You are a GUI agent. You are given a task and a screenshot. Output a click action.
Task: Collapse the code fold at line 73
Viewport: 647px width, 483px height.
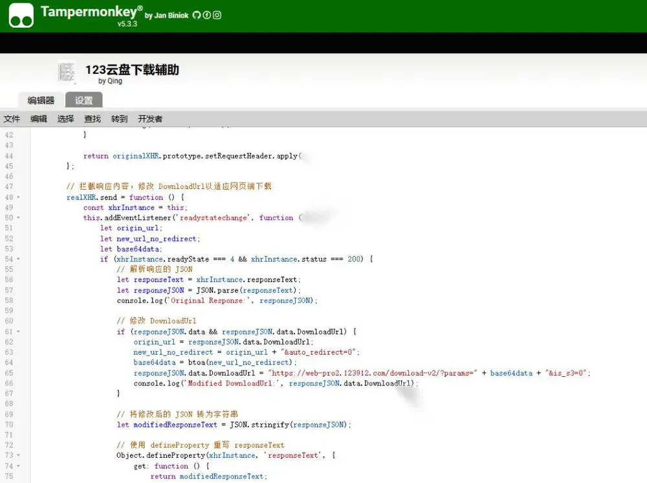(19, 455)
